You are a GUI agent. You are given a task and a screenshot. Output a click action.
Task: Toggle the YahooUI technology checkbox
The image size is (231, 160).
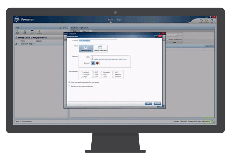point(113,75)
